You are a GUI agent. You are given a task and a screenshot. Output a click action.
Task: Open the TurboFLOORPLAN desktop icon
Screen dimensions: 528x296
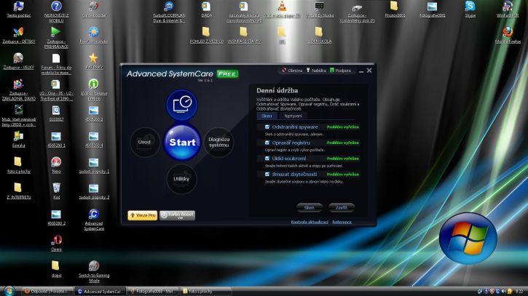(169, 12)
